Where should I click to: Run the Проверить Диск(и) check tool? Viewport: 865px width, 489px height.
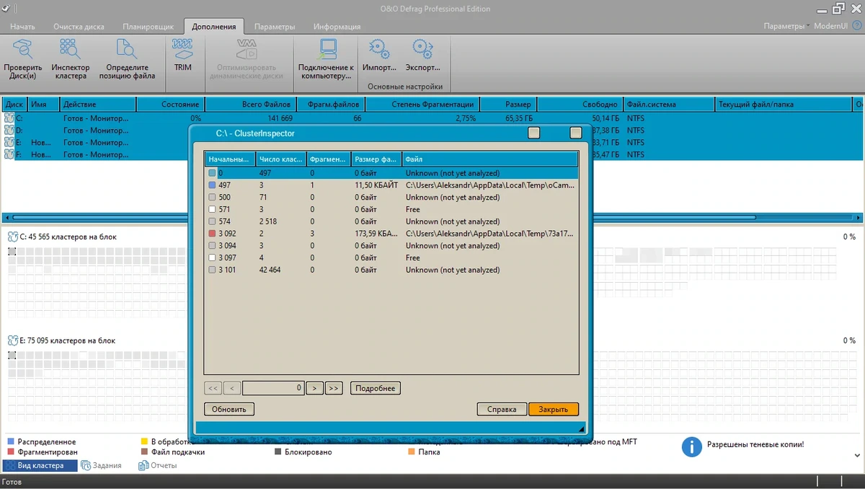[x=22, y=59]
